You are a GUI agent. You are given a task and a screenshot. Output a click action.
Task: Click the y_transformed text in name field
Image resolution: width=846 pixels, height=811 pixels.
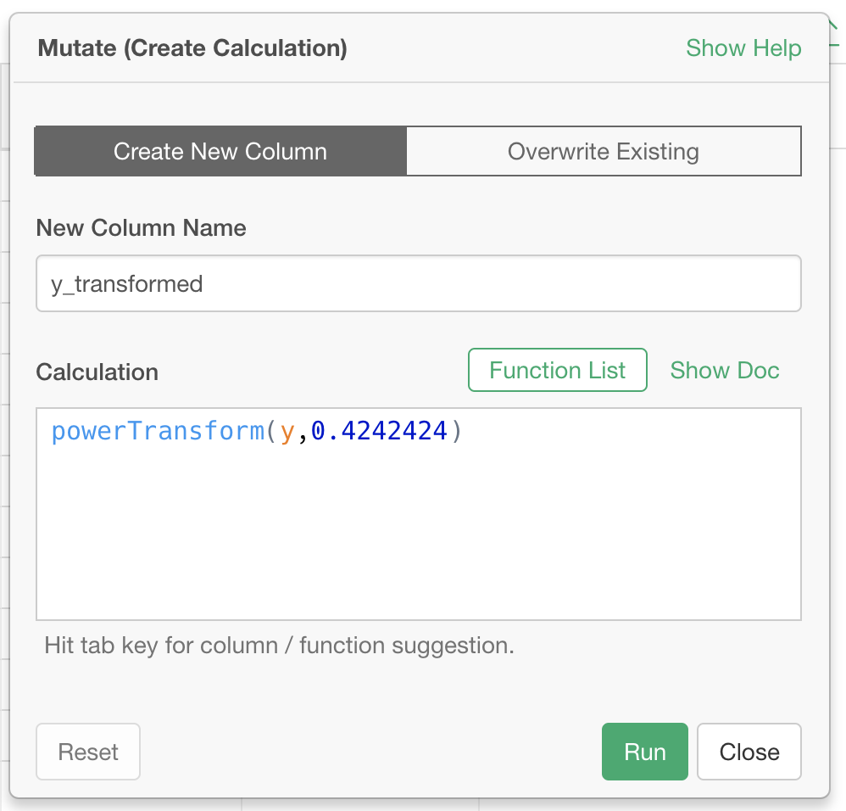tap(127, 283)
